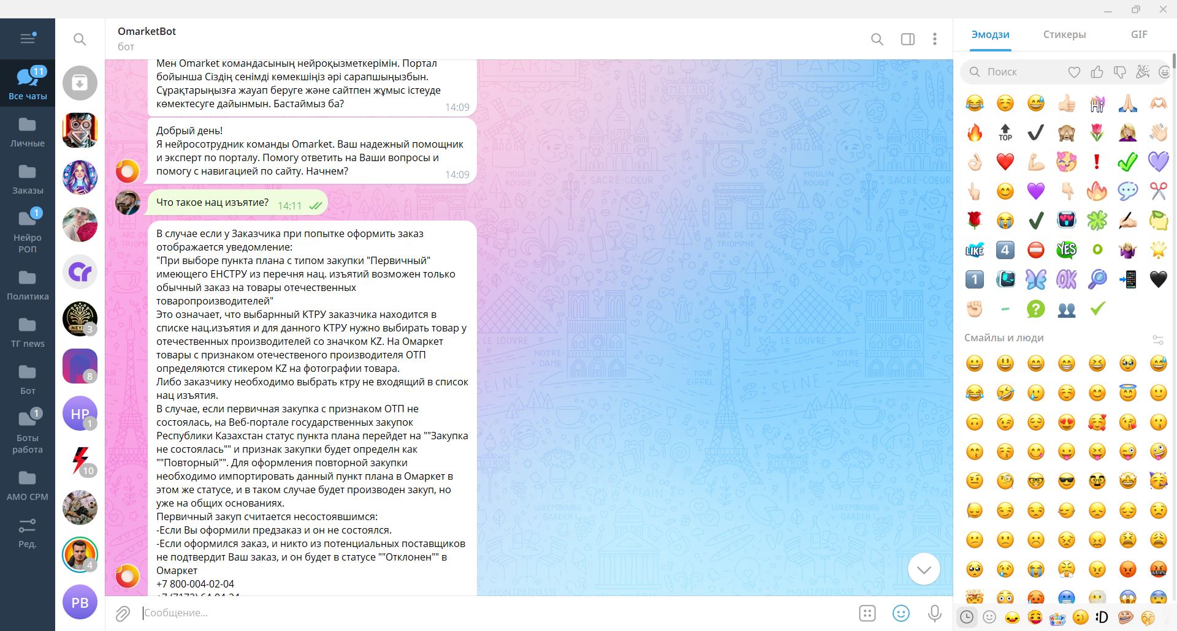1177x631 pixels.
Task: Insert the see-no-evil monkey emoji
Action: 1067,132
